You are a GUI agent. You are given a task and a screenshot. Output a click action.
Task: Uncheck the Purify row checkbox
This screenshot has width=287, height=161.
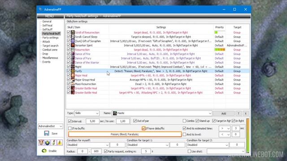click(x=69, y=71)
